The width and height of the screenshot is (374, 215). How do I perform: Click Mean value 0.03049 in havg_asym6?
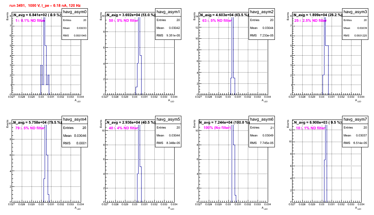pos(268,135)
